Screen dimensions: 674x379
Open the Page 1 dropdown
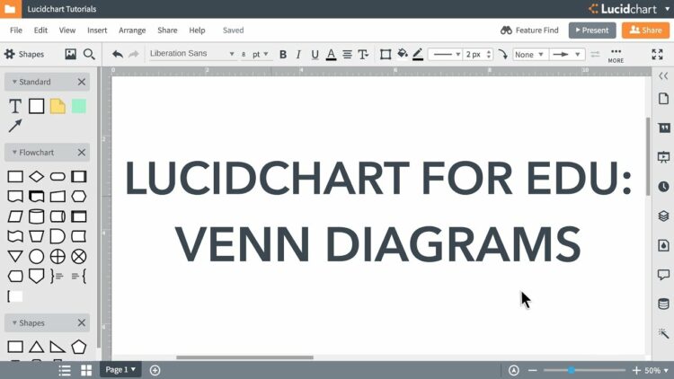coord(120,369)
